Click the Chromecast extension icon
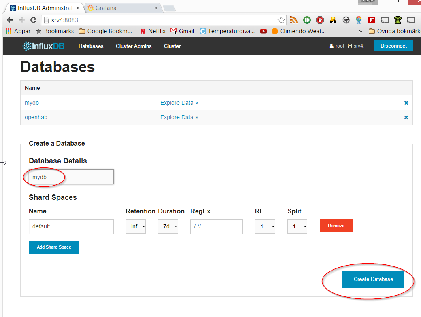421x317 pixels. click(385, 19)
